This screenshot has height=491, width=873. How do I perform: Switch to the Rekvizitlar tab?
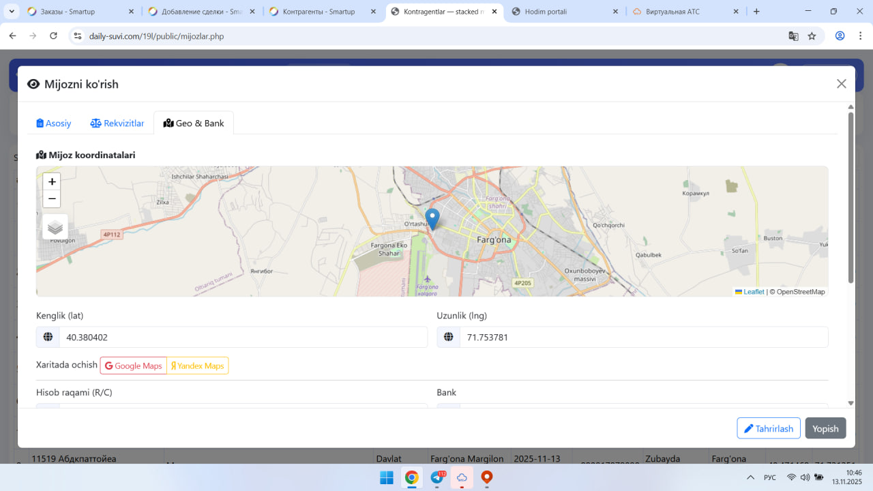117,123
